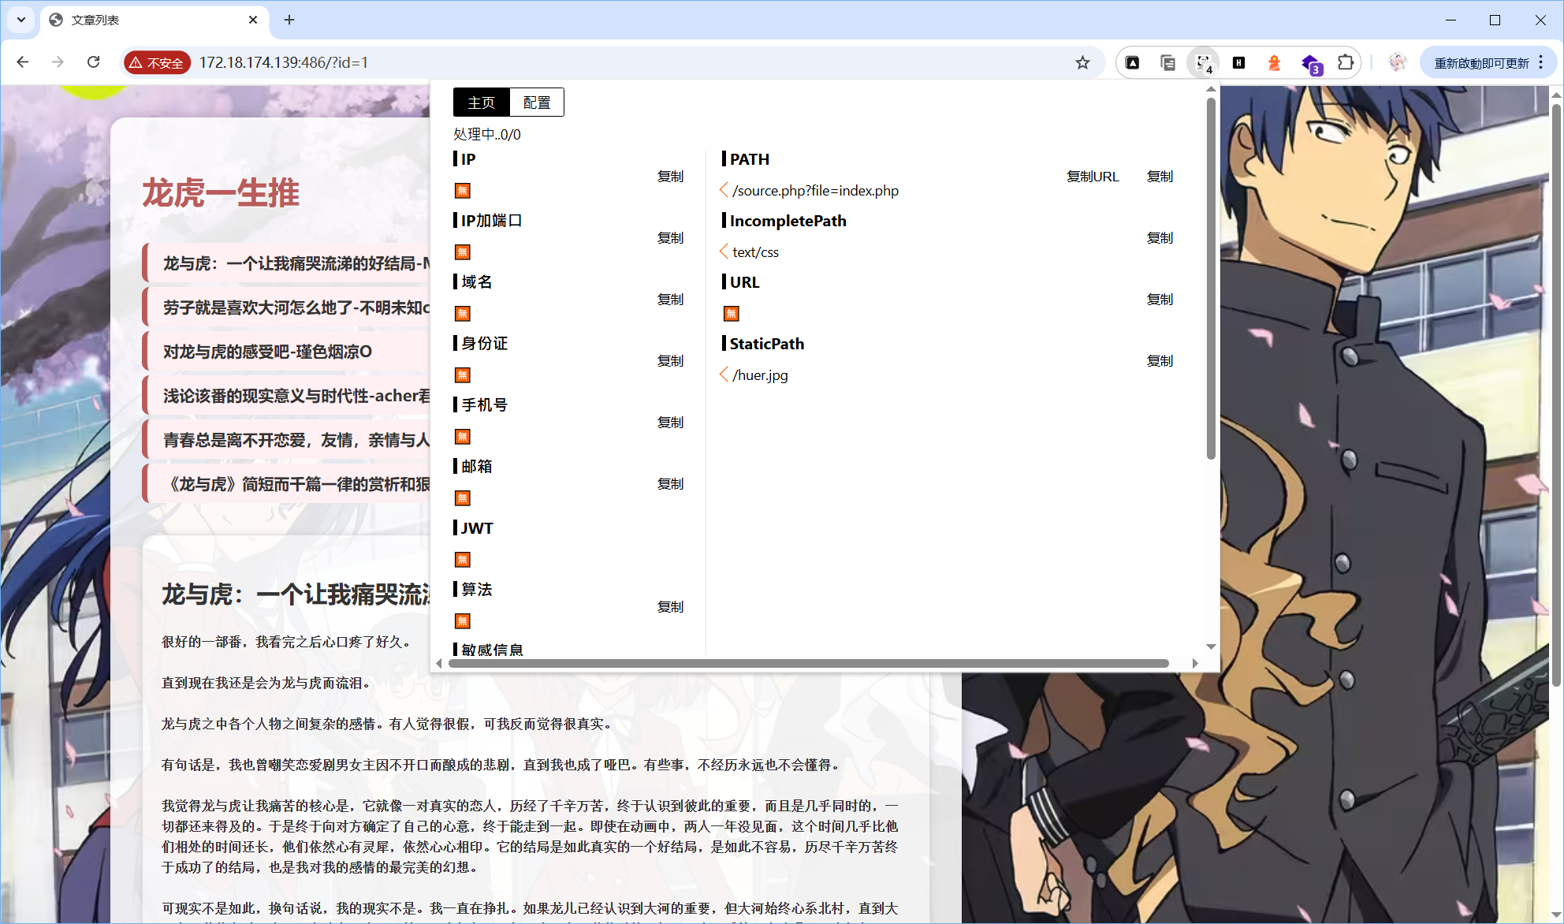Click the popup vertical scrollbar thumb
Image resolution: width=1564 pixels, height=924 pixels.
click(x=1211, y=278)
